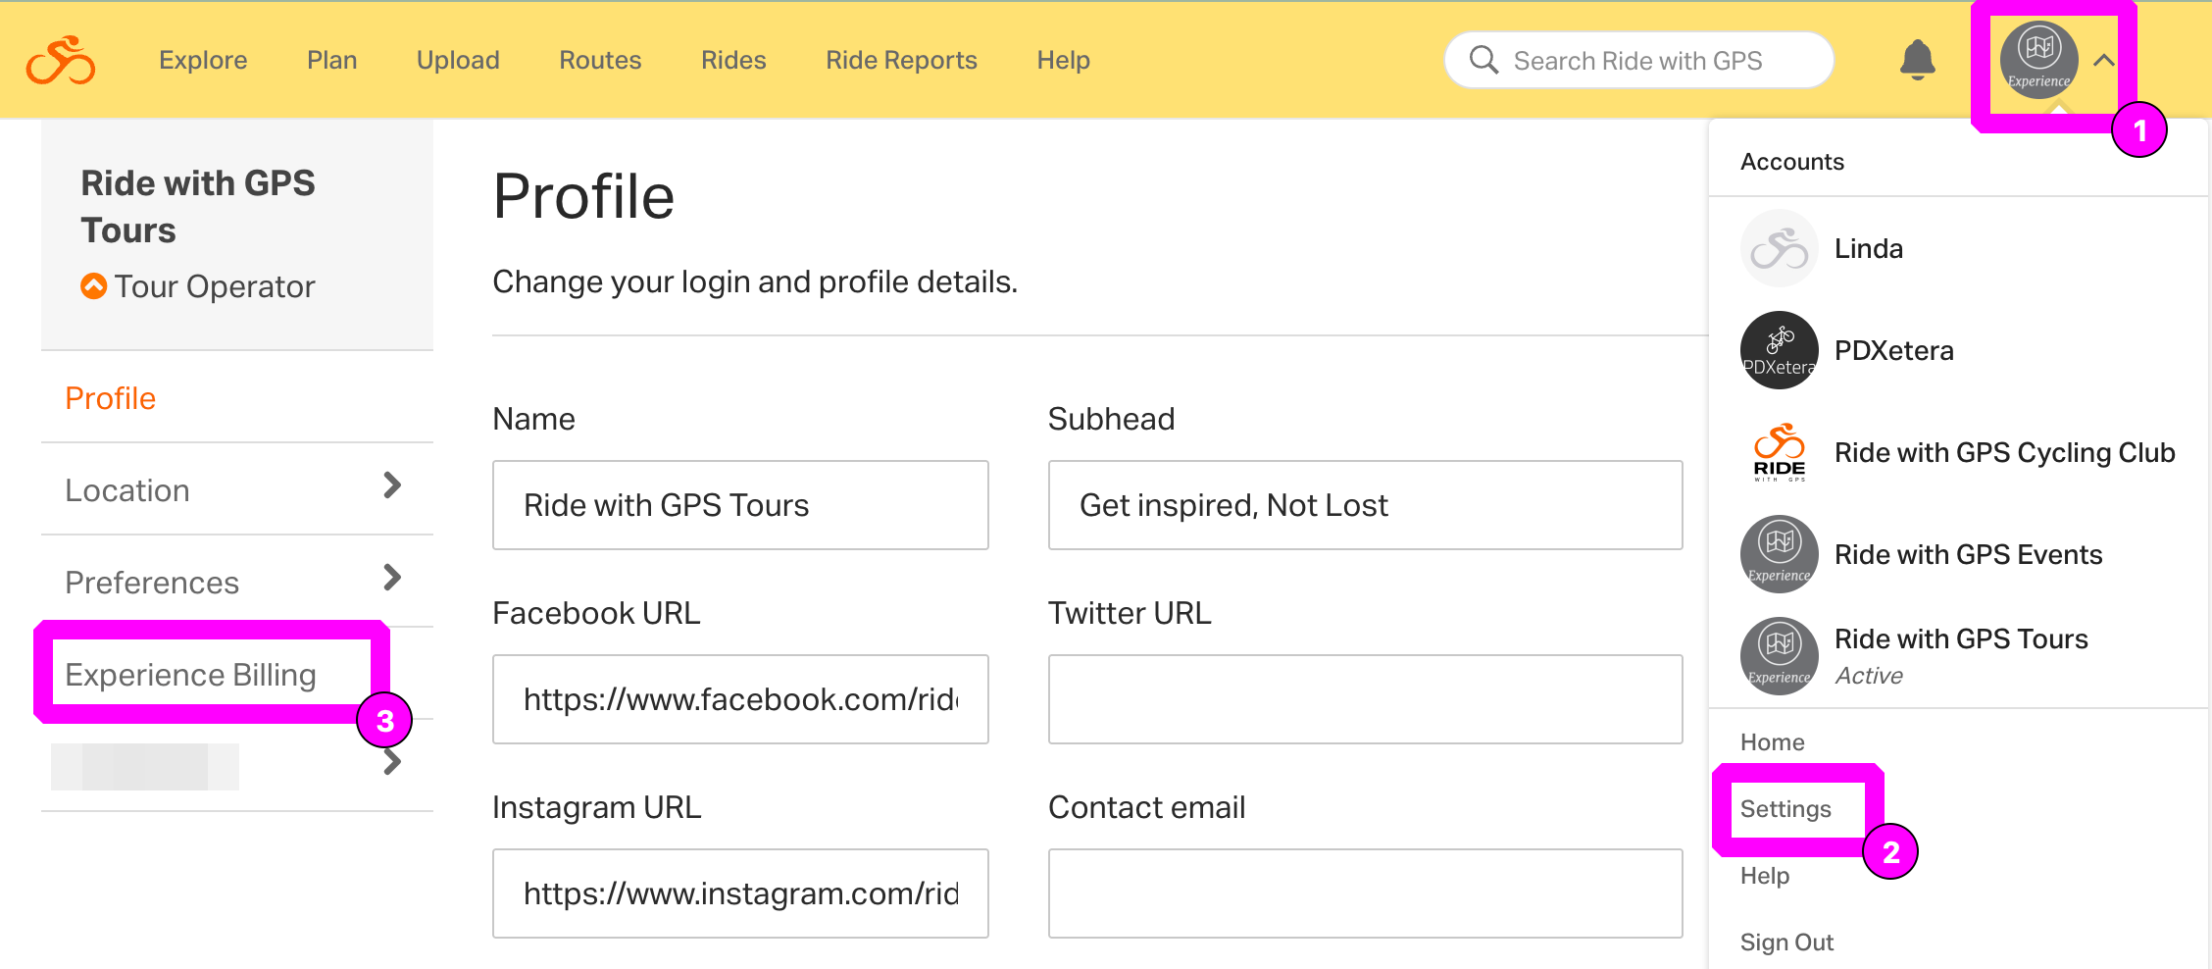Click the search magnifier icon
Screen dimensions: 2212x969
point(1483,60)
